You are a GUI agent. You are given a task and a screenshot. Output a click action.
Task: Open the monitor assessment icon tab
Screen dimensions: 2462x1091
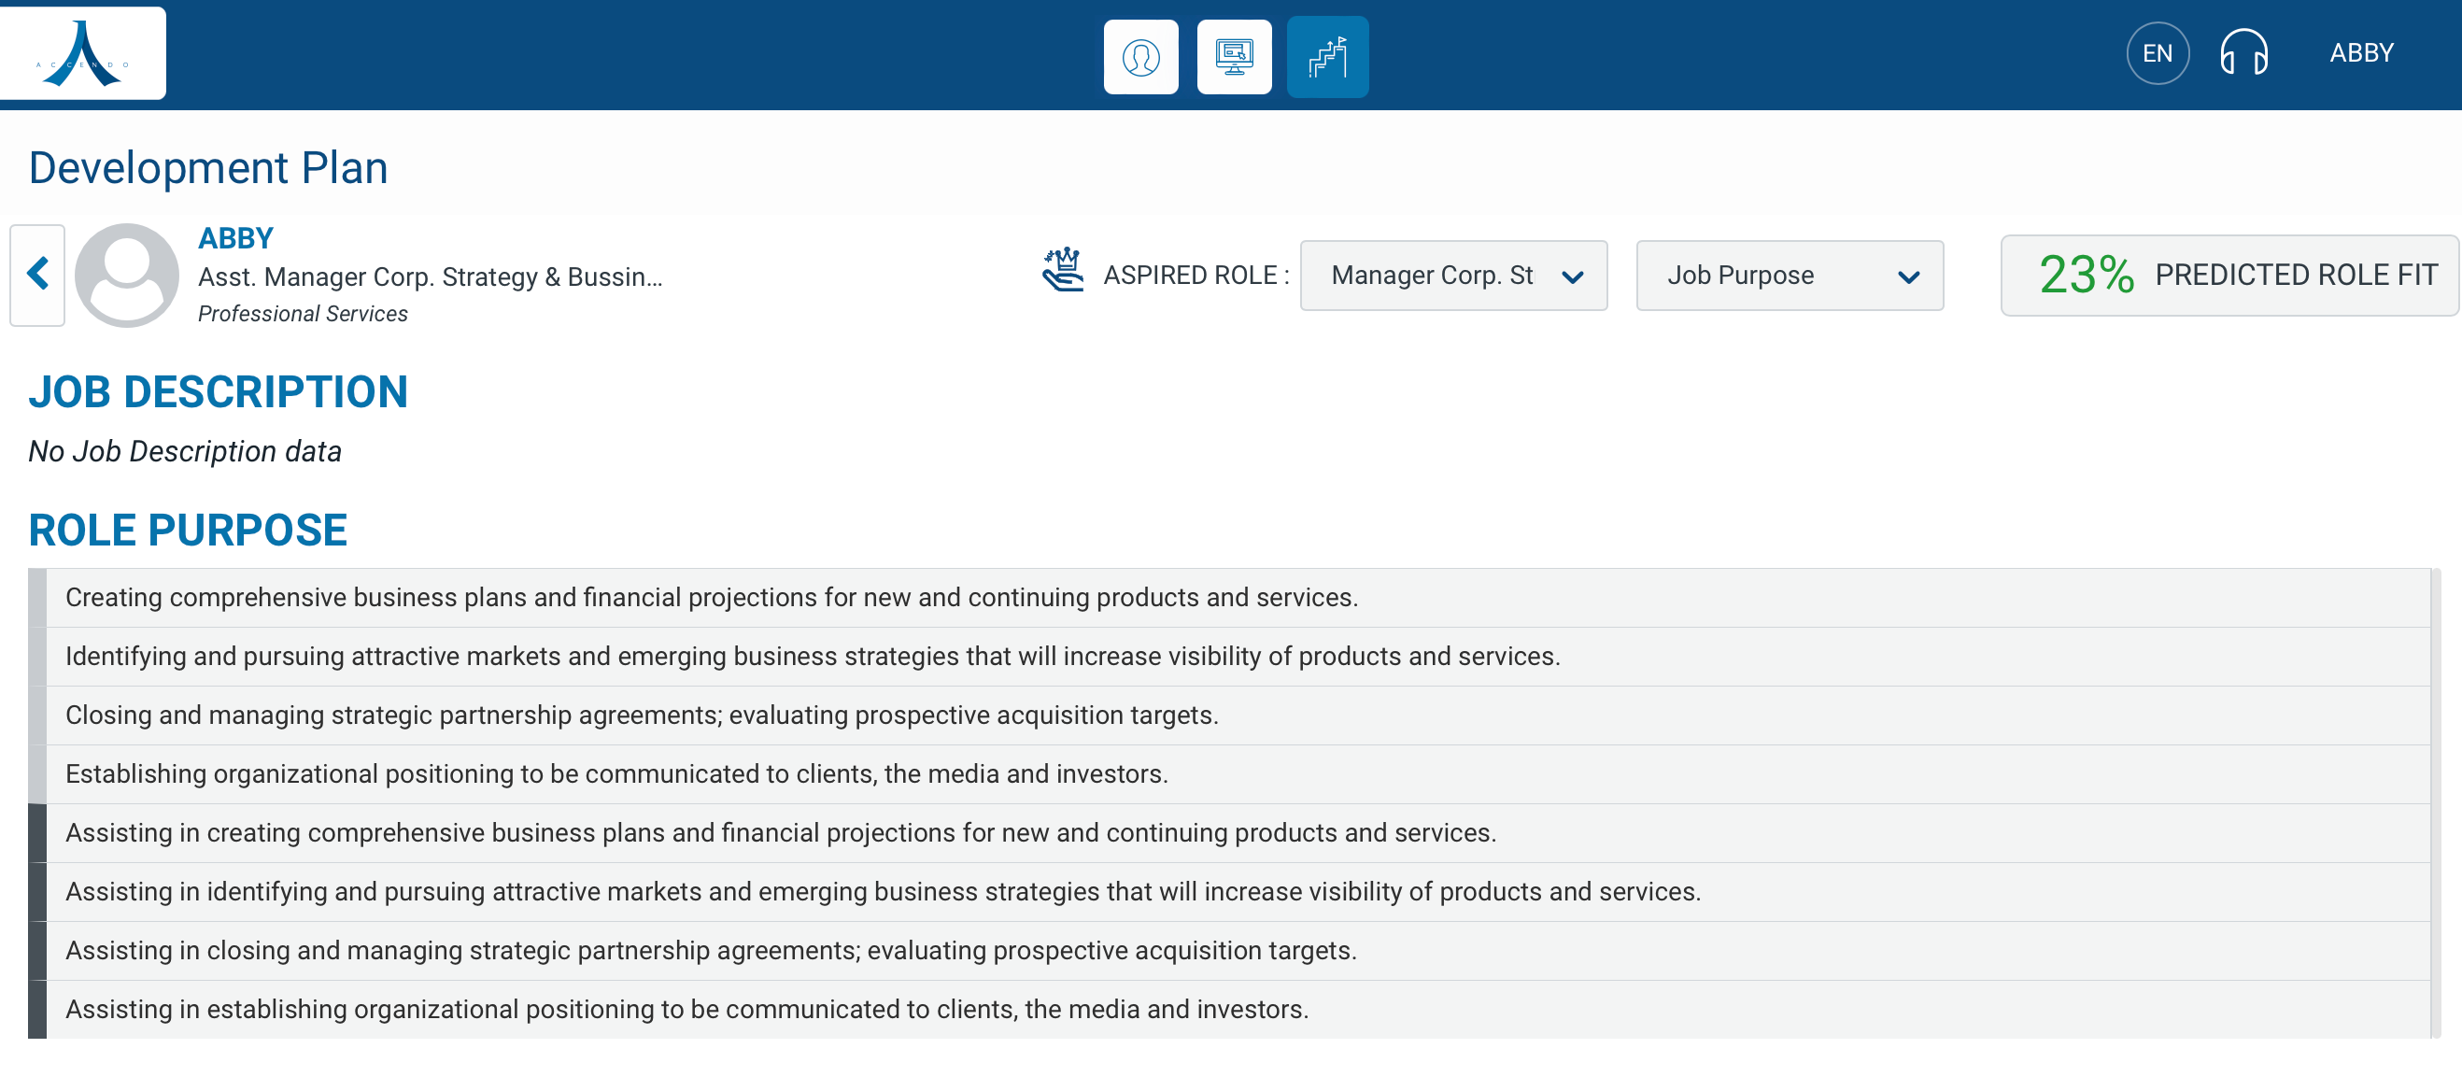click(1233, 56)
